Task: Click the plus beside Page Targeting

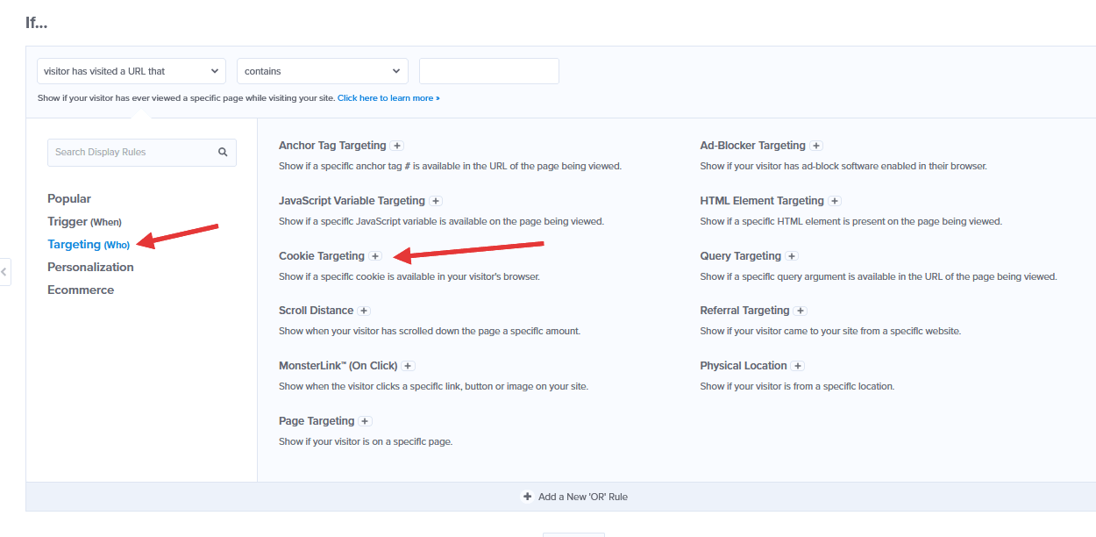Action: [365, 420]
